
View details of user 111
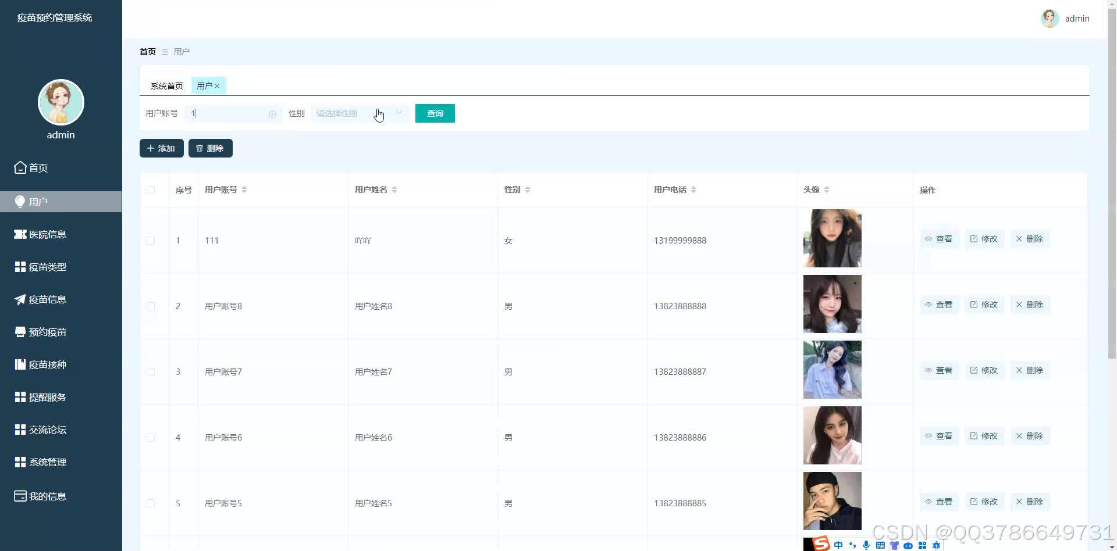coord(939,239)
